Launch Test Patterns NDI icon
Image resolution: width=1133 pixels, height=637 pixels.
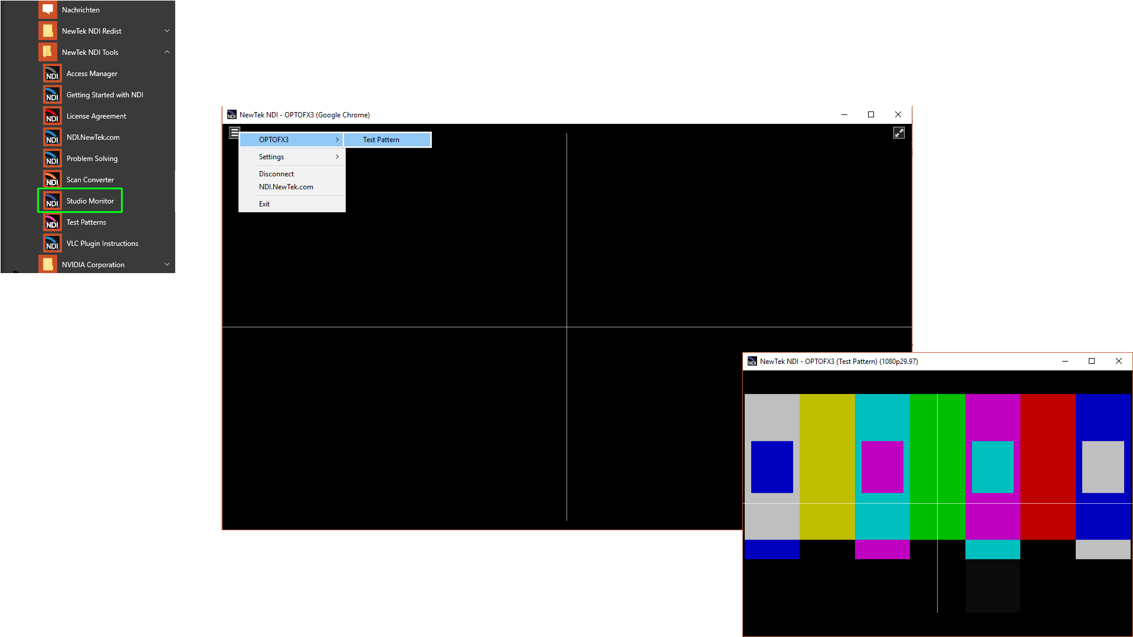click(x=53, y=222)
